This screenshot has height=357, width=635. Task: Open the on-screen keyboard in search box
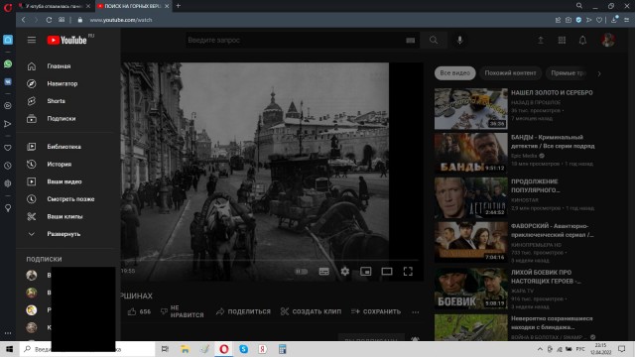tap(410, 40)
